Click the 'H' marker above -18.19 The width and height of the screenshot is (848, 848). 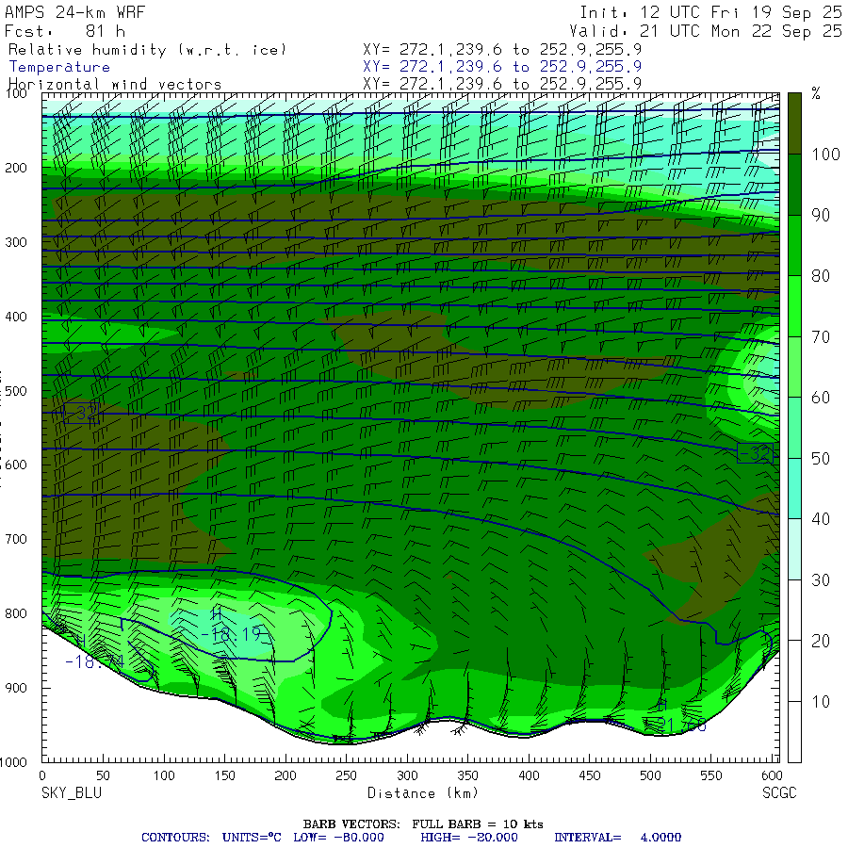(217, 613)
